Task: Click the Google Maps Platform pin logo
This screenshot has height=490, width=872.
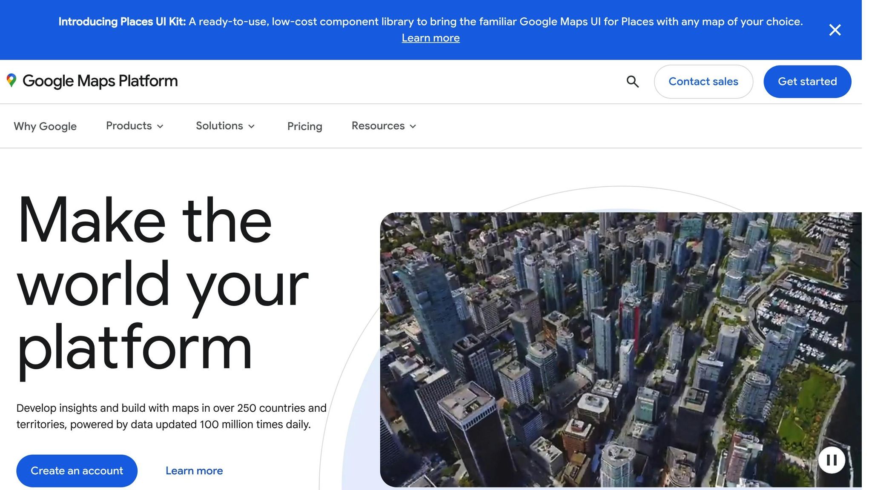Action: pos(12,81)
